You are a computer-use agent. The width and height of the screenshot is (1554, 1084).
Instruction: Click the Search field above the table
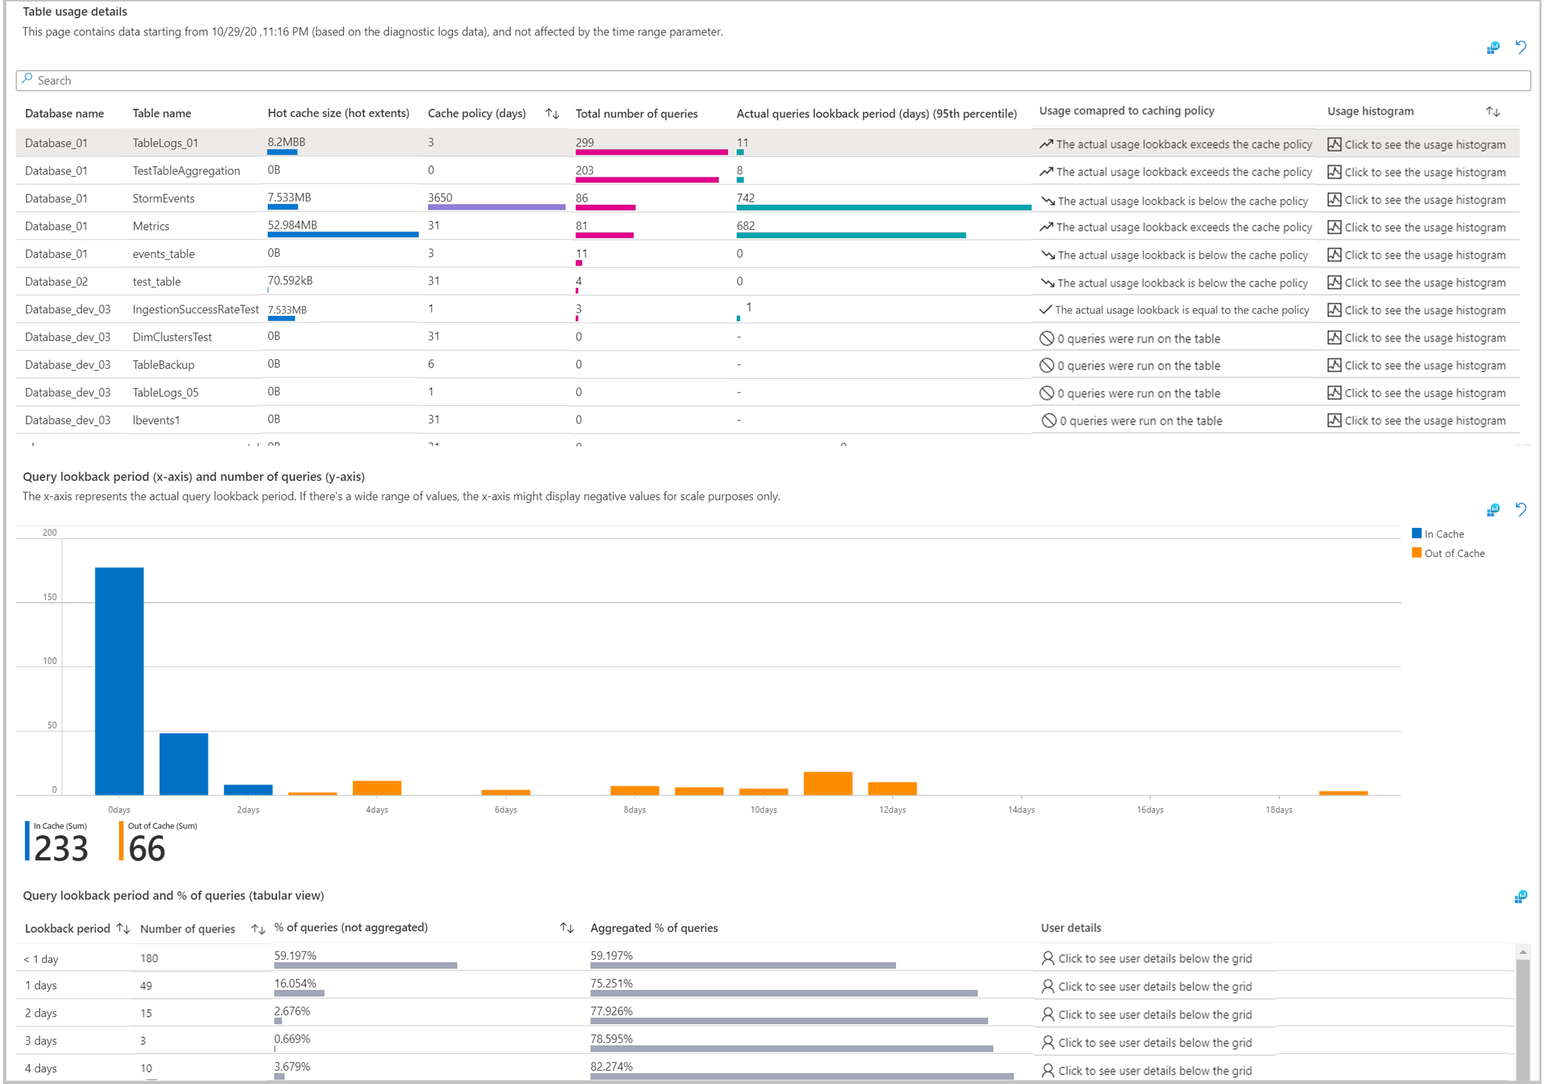click(x=771, y=80)
